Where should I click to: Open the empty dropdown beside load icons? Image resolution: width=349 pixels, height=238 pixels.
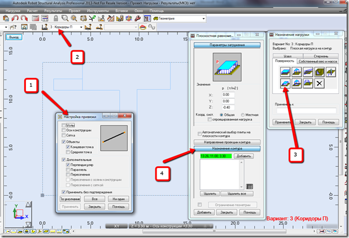121,27
